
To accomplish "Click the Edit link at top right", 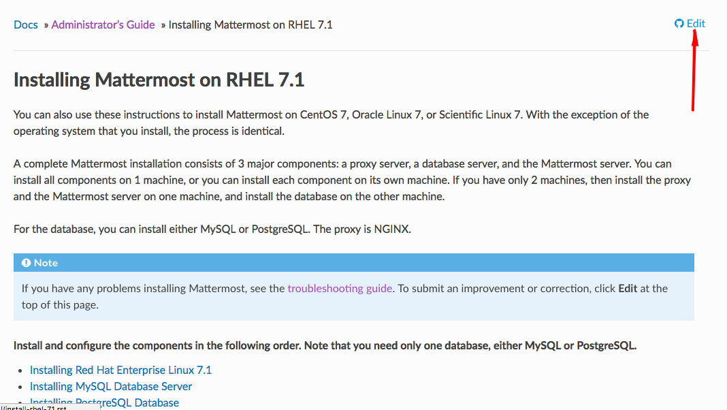I will pyautogui.click(x=696, y=24).
